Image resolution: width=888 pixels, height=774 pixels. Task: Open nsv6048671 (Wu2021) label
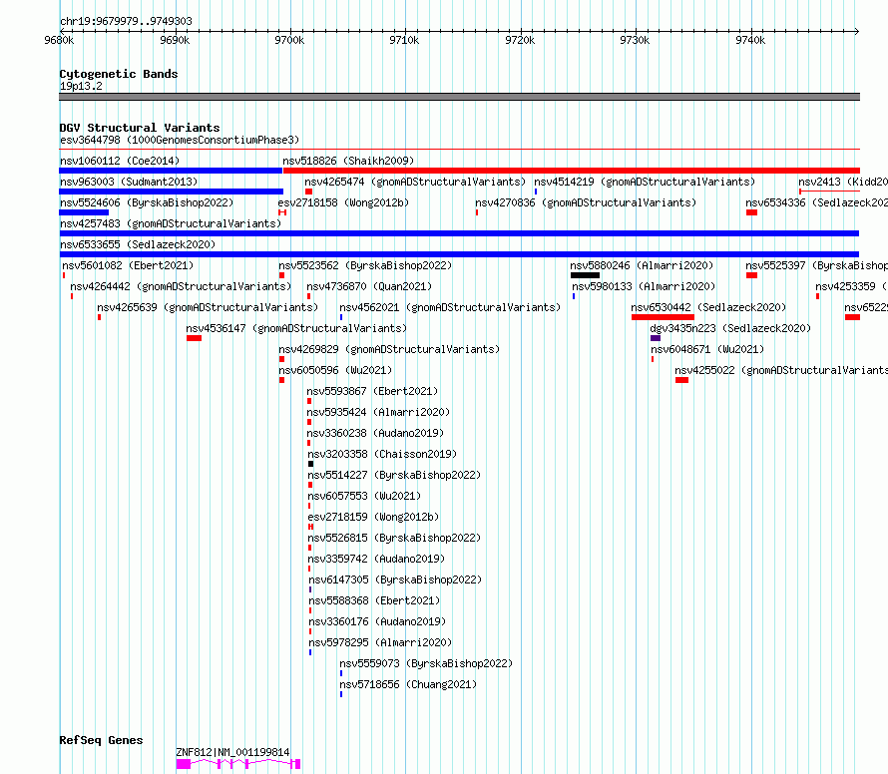coord(707,349)
